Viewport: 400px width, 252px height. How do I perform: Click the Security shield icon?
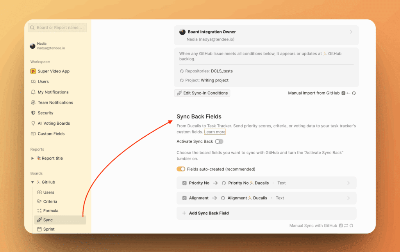[33, 113]
